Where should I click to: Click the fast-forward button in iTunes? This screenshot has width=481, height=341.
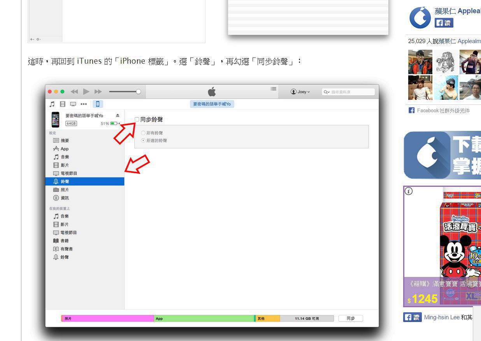point(98,92)
